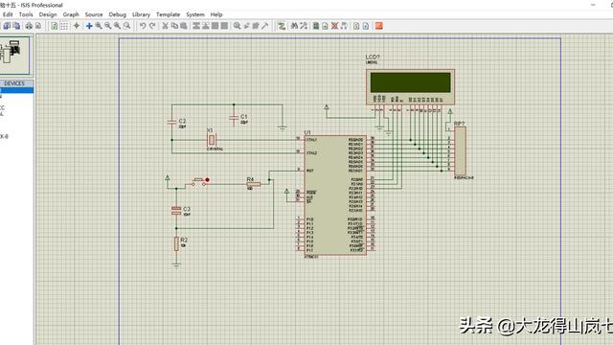Toggle the wire autorouter icon
The height and width of the screenshot is (345, 613).
pyautogui.click(x=282, y=26)
